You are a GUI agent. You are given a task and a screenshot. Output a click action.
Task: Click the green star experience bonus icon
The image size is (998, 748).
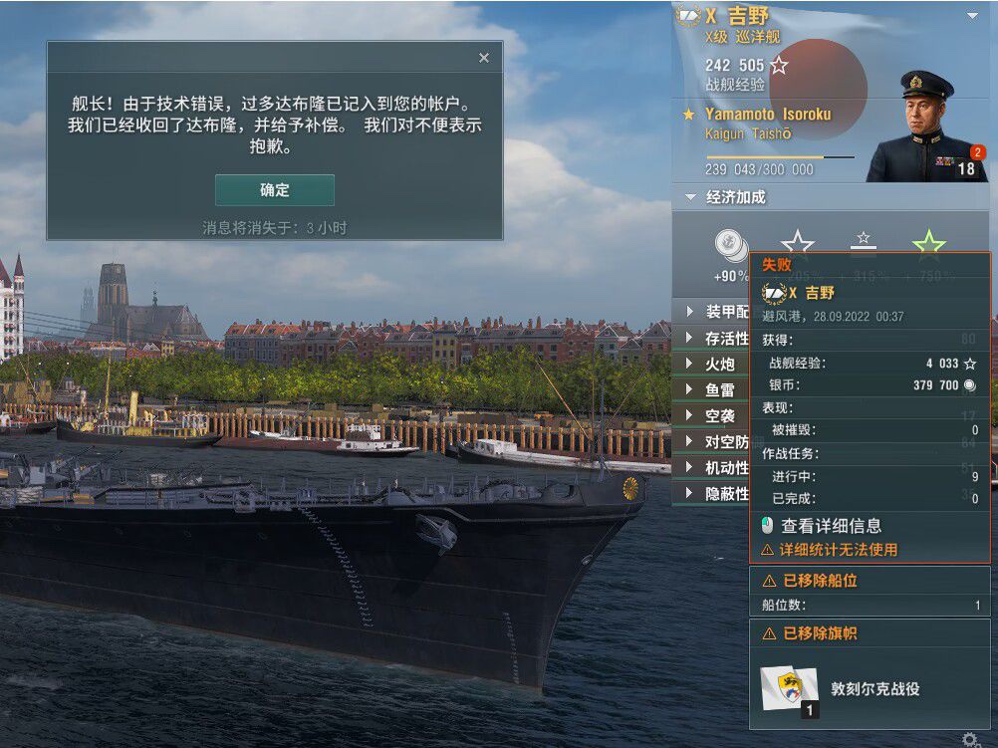(x=928, y=243)
